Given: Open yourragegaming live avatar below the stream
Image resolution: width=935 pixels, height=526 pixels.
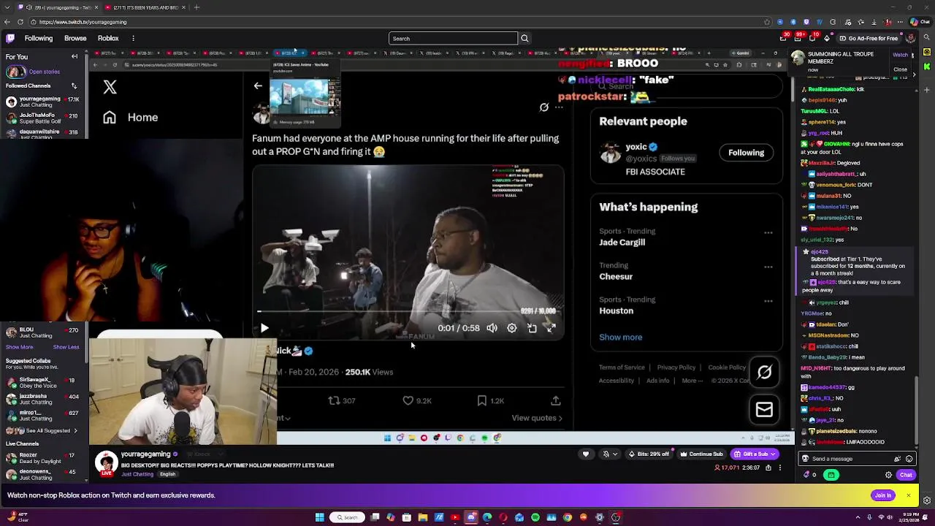Looking at the screenshot, I should pyautogui.click(x=106, y=463).
